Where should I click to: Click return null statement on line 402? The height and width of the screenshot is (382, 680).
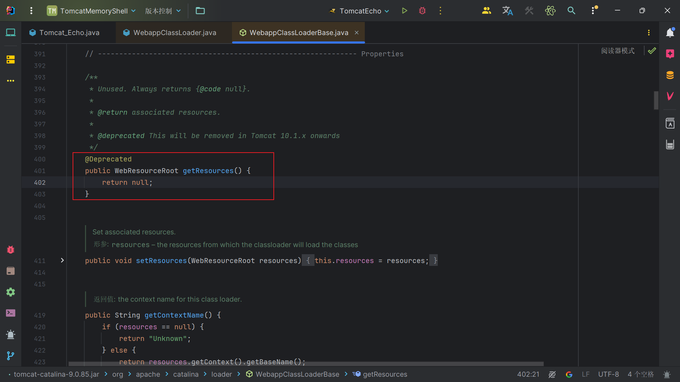tap(127, 182)
